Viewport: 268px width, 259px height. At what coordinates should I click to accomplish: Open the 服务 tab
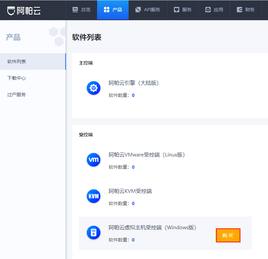[183, 10]
